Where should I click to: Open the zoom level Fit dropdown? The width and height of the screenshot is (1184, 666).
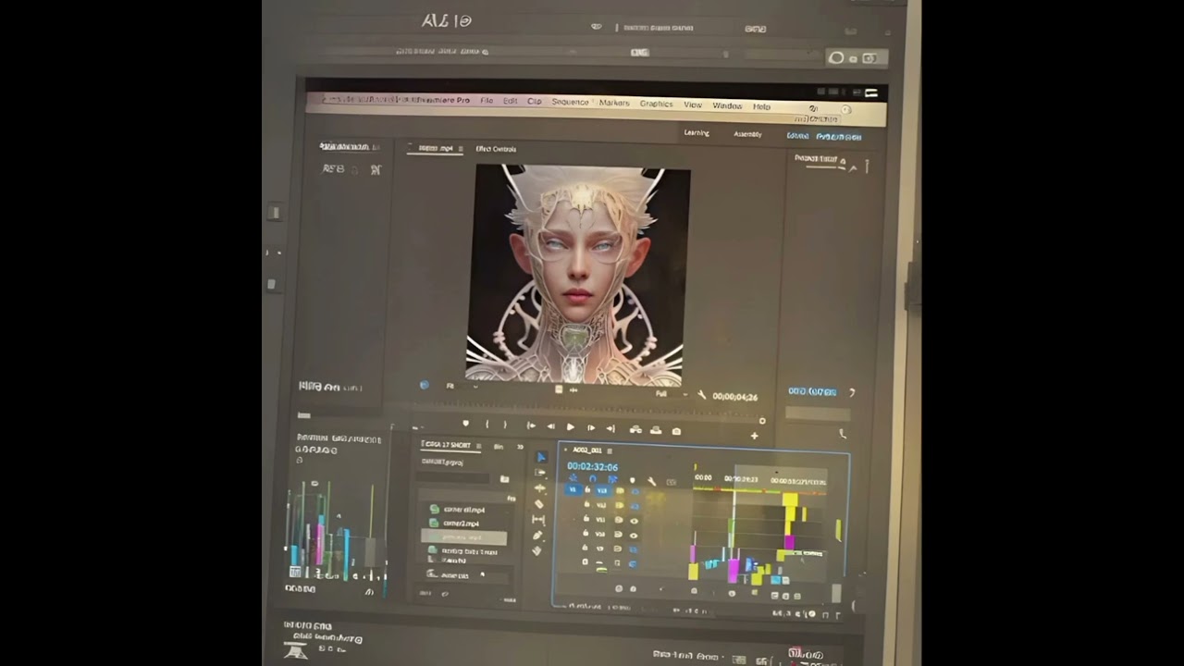[x=461, y=386]
